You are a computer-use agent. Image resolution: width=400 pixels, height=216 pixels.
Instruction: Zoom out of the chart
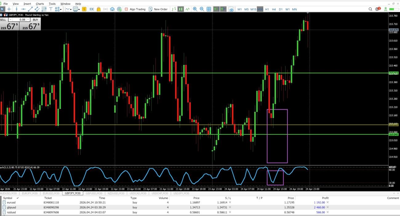pos(202,9)
